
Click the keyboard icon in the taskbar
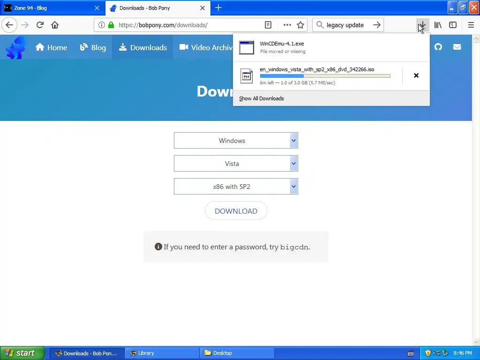pyautogui.click(x=411, y=353)
